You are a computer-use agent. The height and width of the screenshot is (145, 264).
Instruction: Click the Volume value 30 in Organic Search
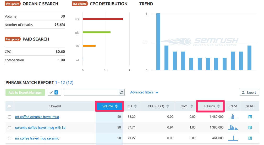tap(63, 16)
